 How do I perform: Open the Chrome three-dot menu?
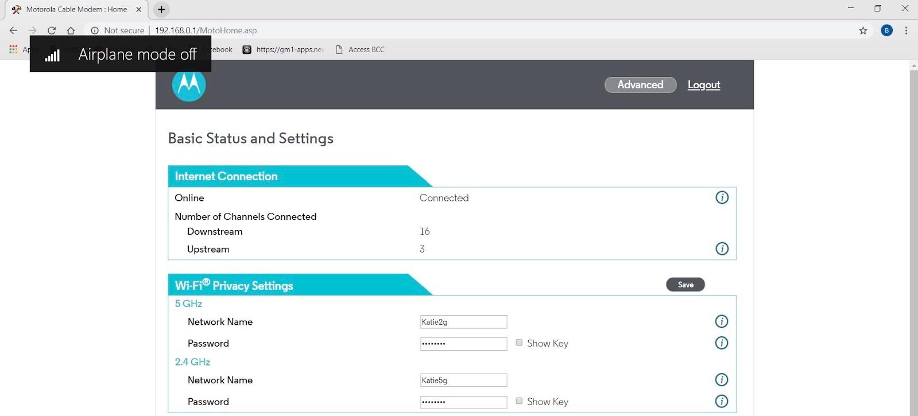click(906, 30)
